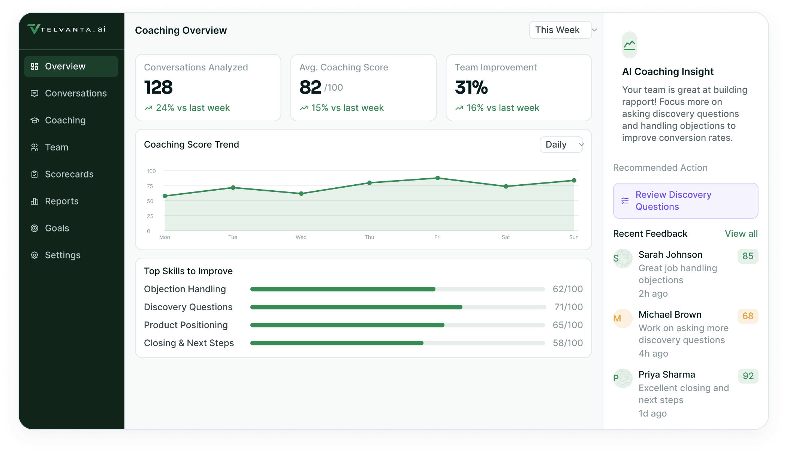Click the Wed data point on the chart

(x=301, y=194)
